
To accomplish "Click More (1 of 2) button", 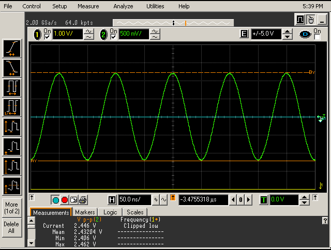I will [x=11, y=208].
